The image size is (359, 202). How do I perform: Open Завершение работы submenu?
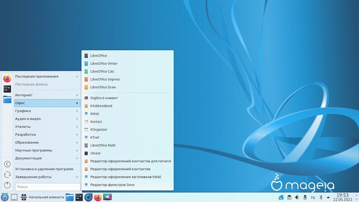click(47, 177)
